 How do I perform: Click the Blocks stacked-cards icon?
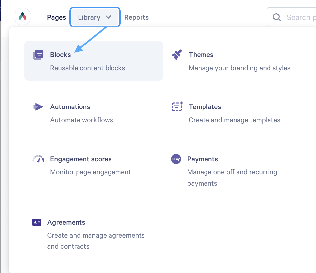[x=38, y=55]
